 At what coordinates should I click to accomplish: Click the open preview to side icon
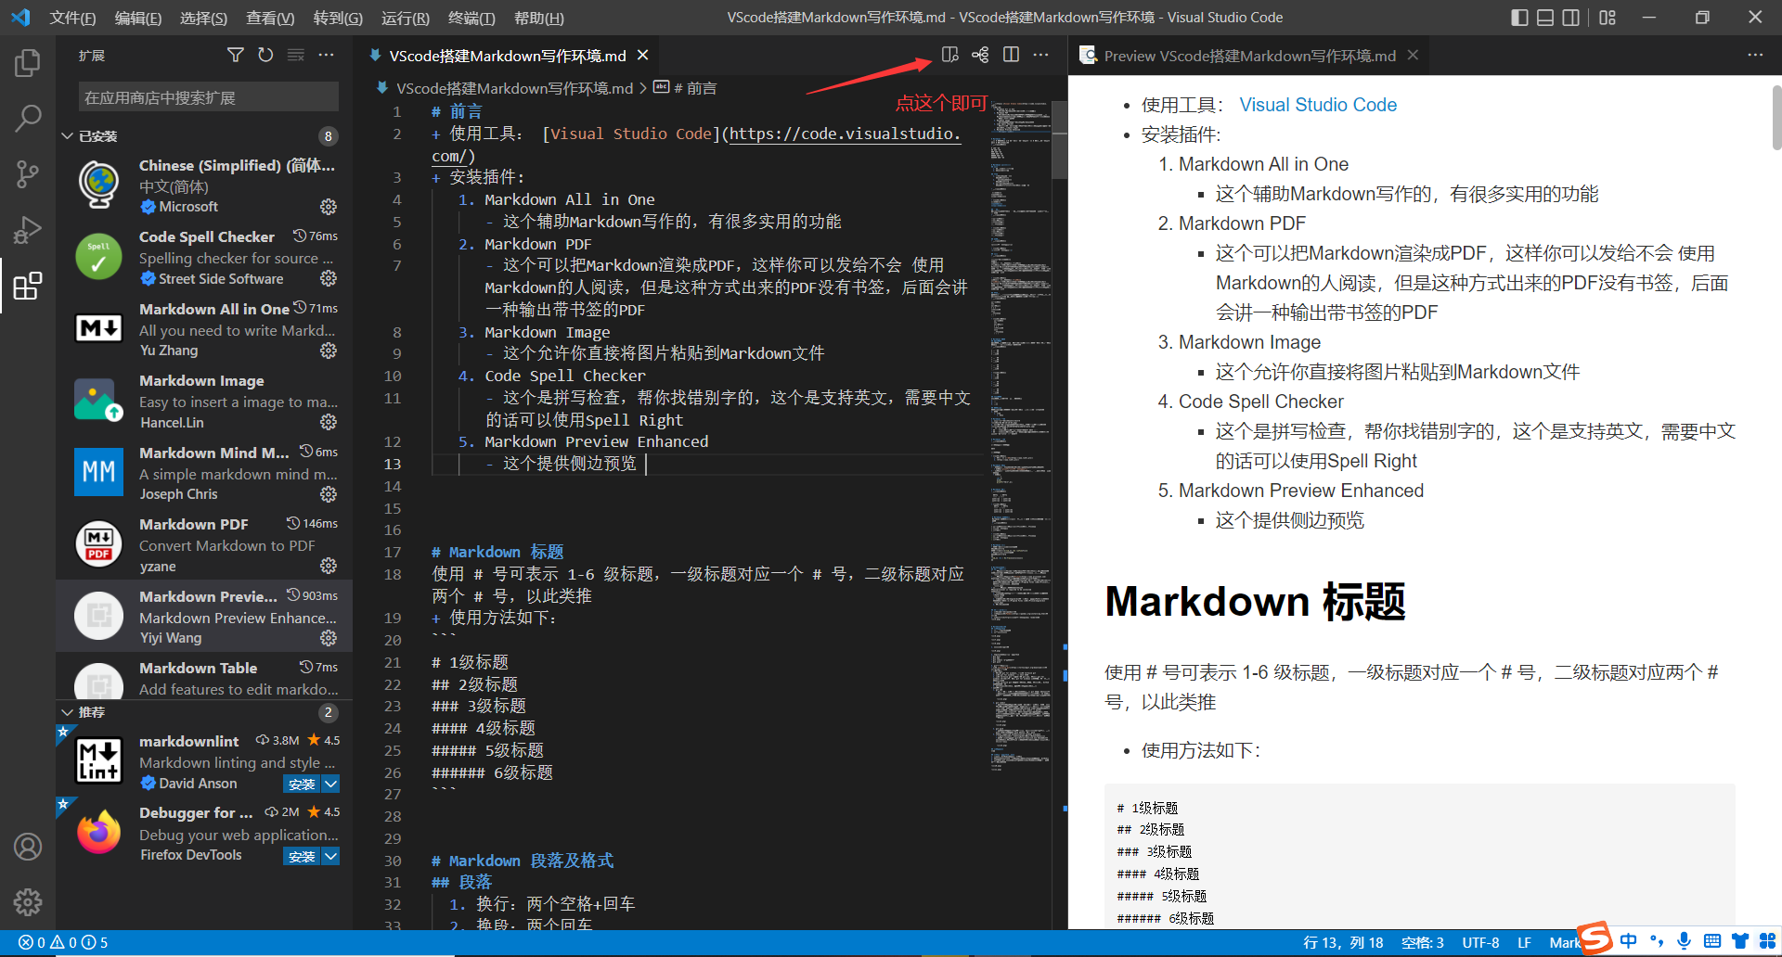pyautogui.click(x=949, y=55)
